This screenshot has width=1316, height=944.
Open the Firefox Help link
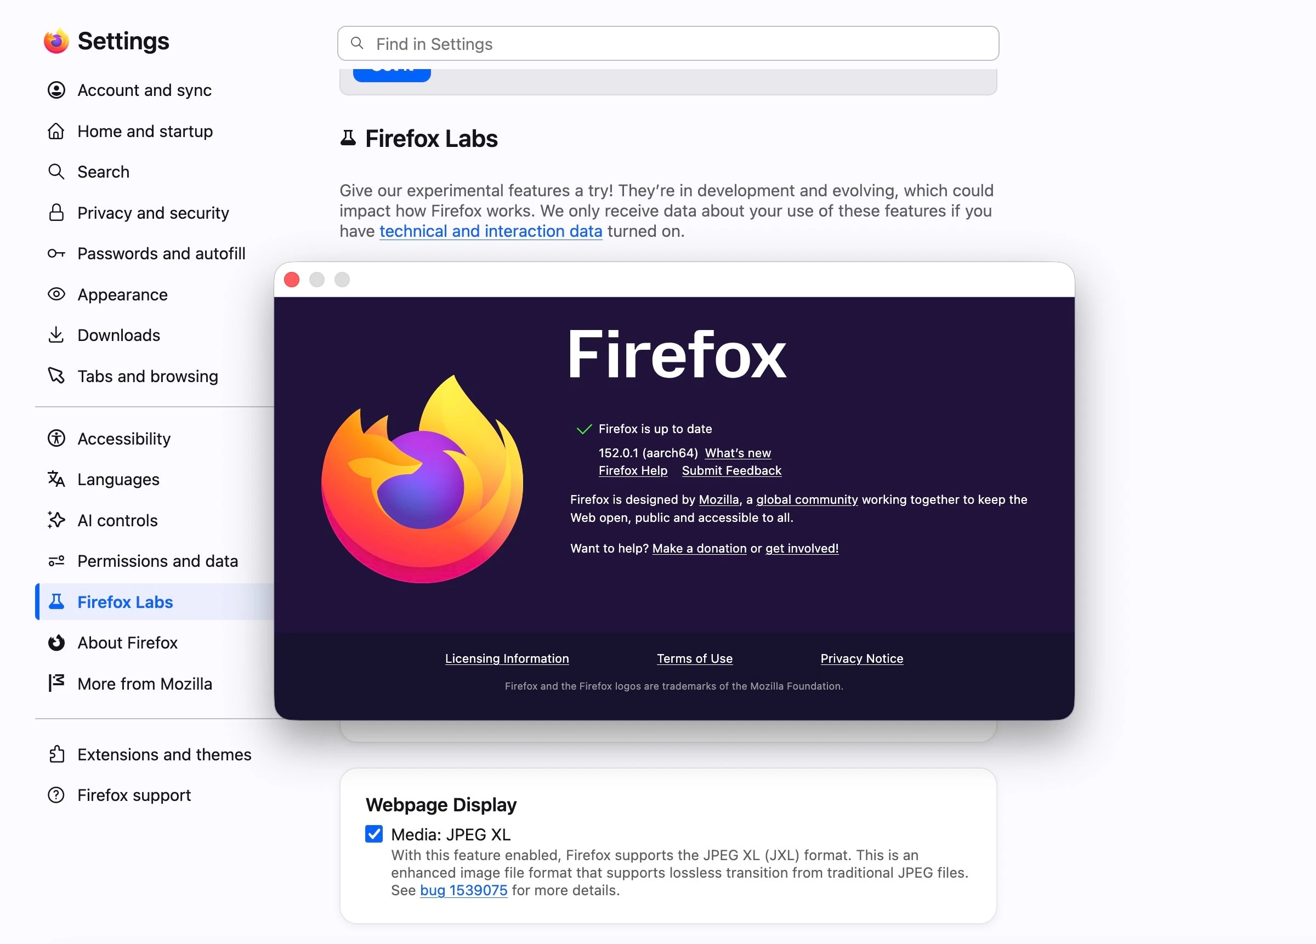click(x=633, y=470)
